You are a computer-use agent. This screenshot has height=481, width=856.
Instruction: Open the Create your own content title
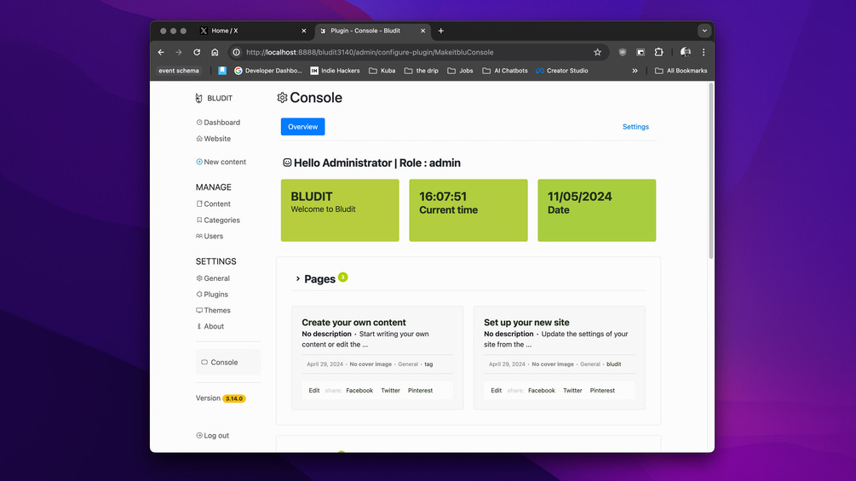coord(353,323)
